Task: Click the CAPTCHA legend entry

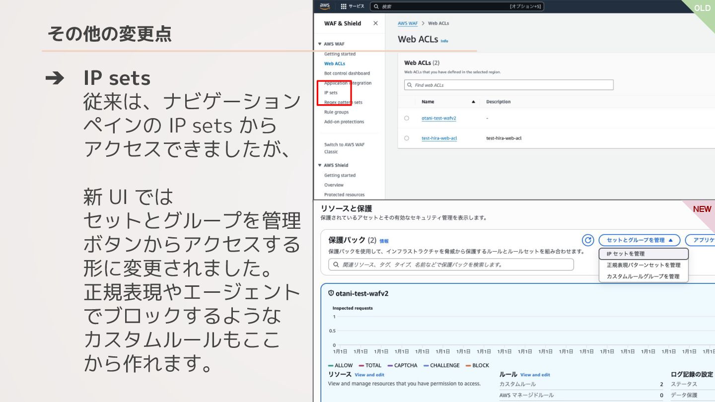Action: coord(403,365)
